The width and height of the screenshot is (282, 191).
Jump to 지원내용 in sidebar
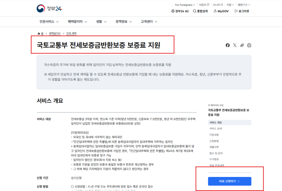214,135
